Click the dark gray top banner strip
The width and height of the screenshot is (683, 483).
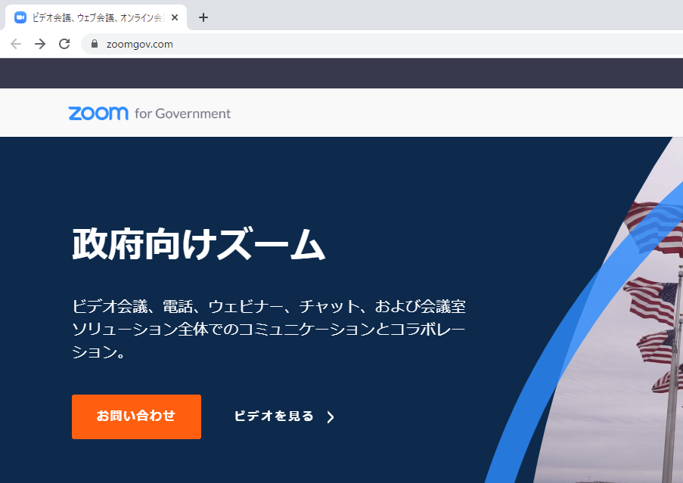pos(342,73)
